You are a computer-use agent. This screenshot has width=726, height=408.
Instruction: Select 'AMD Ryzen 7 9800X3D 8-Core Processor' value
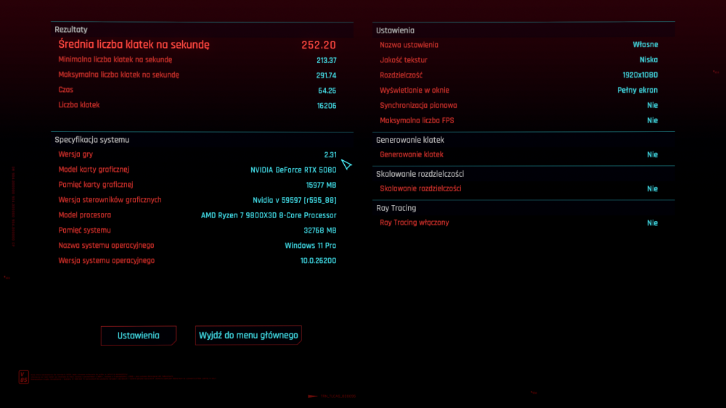tap(269, 215)
